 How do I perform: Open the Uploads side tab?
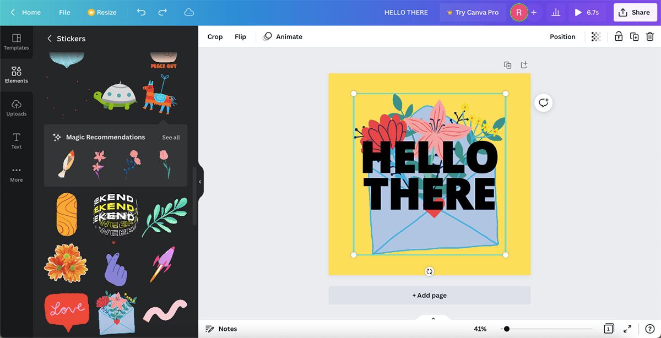click(17, 108)
